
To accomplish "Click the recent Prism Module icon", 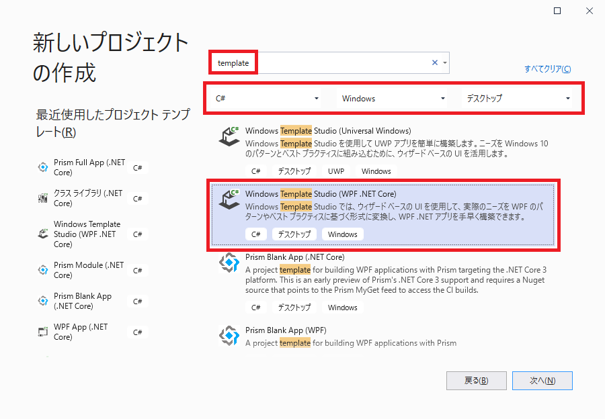I will [x=43, y=270].
